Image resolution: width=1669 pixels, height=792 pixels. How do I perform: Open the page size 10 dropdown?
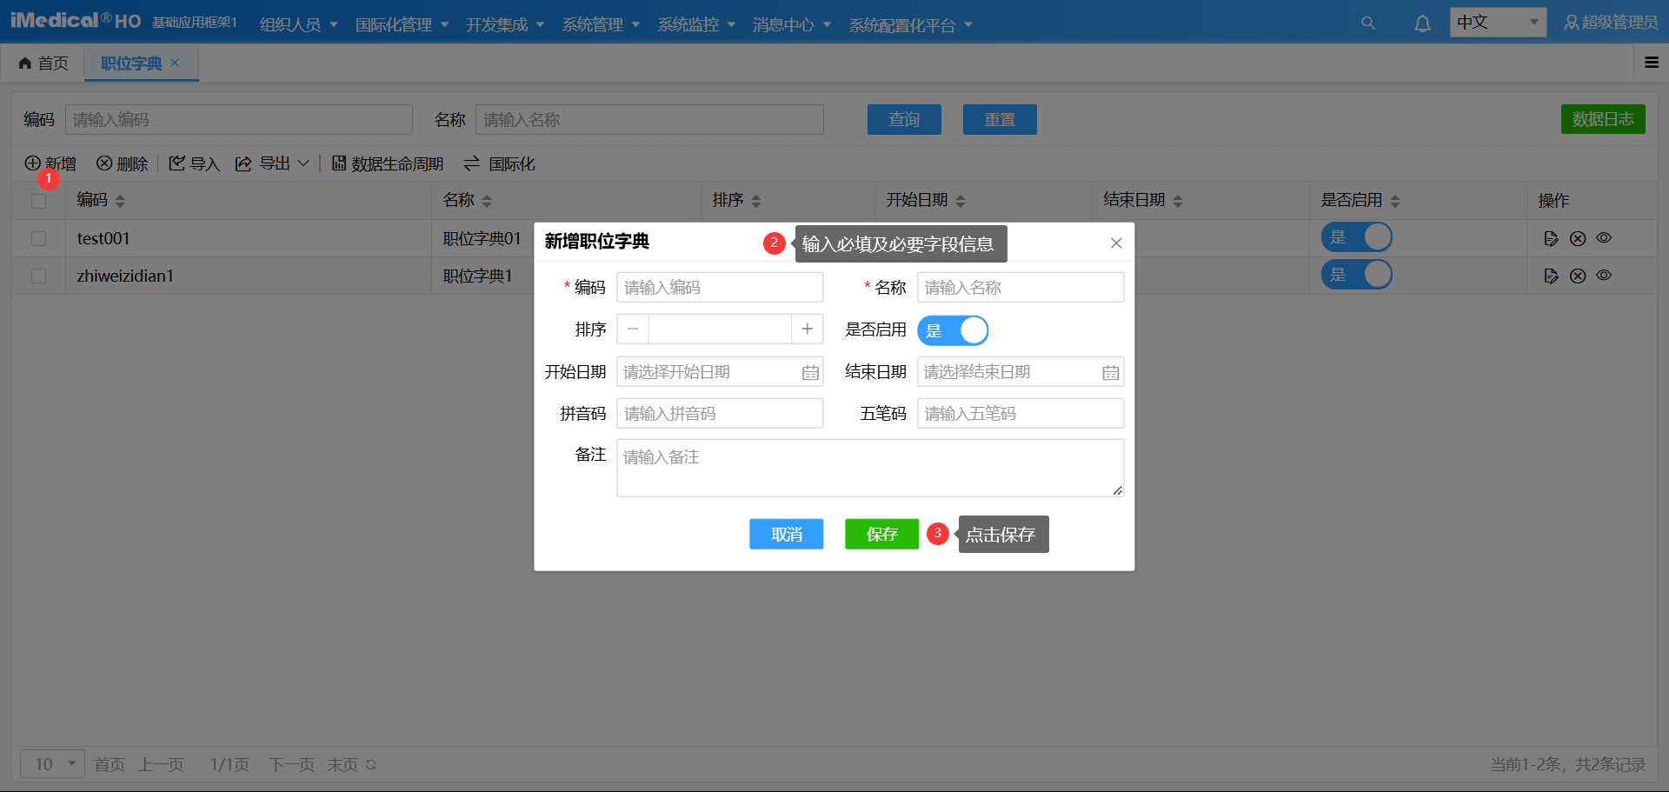51,763
